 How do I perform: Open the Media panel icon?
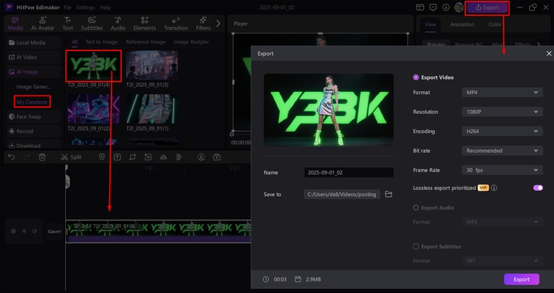(15, 23)
